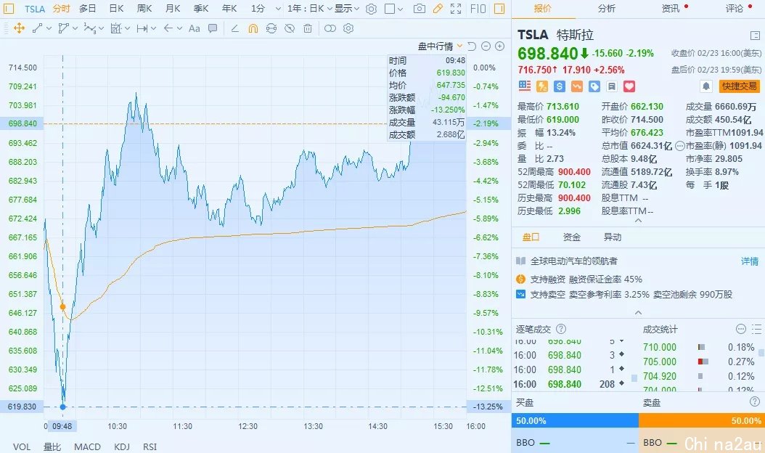Select the trend line drawing tool

click(38, 28)
